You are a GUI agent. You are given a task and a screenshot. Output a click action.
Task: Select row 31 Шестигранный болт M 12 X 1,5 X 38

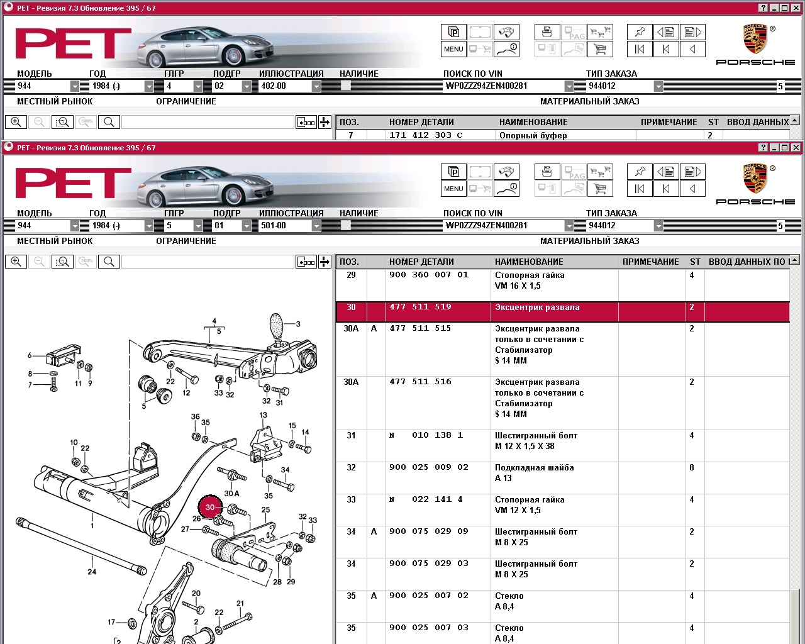[535, 441]
